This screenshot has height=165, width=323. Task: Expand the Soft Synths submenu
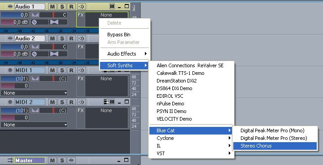[124, 65]
